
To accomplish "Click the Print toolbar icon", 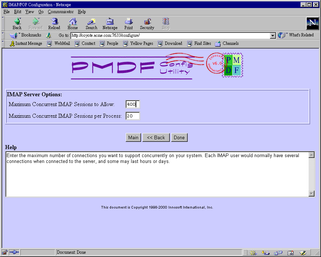I will [128, 23].
